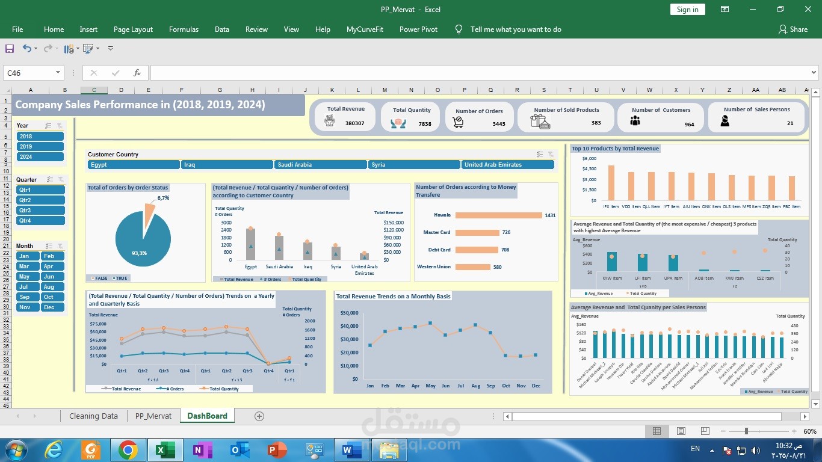Image resolution: width=822 pixels, height=462 pixels.
Task: Select Aug in the Month slicer
Action: click(x=53, y=287)
